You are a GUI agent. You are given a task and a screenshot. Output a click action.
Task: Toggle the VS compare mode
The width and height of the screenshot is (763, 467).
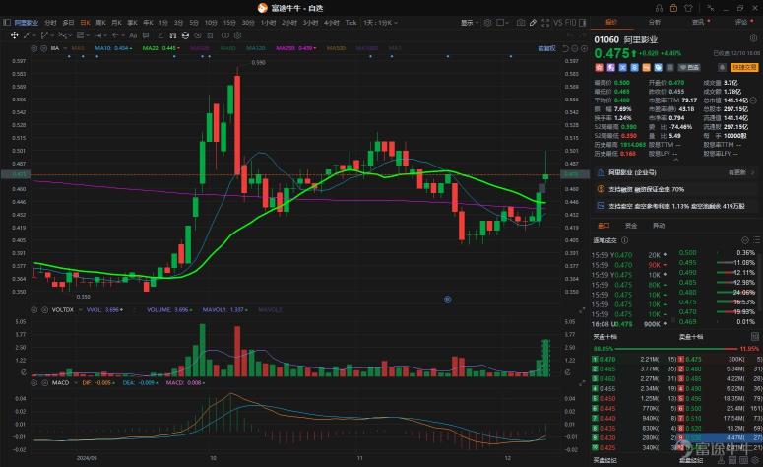point(557,22)
